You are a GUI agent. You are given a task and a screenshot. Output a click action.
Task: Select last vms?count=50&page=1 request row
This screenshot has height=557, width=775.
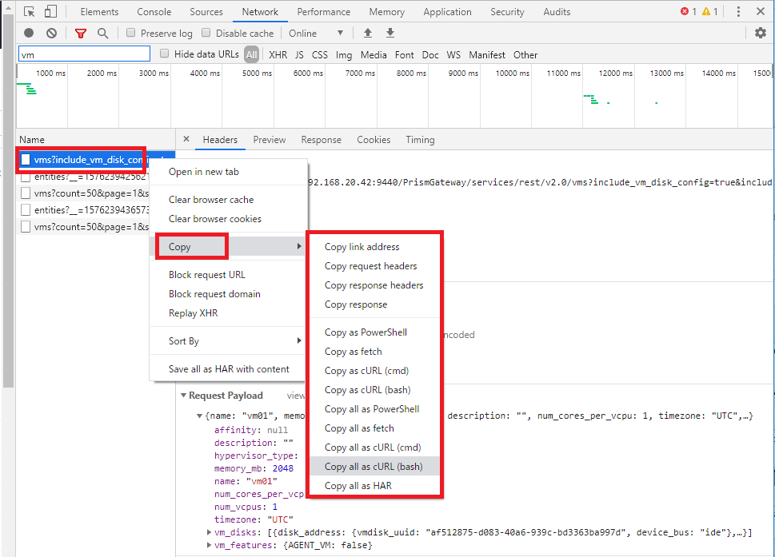pyautogui.click(x=83, y=227)
